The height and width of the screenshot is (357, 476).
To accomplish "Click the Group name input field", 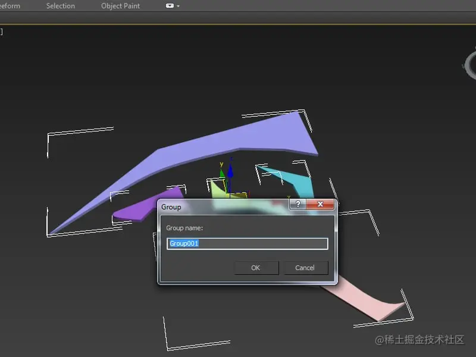I will pyautogui.click(x=248, y=244).
